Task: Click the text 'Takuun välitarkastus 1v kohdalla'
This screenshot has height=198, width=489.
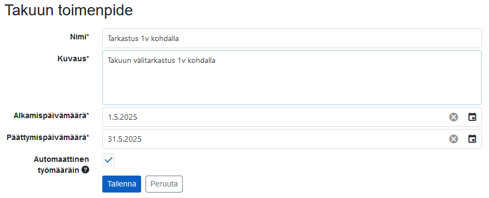Action: (x=161, y=61)
